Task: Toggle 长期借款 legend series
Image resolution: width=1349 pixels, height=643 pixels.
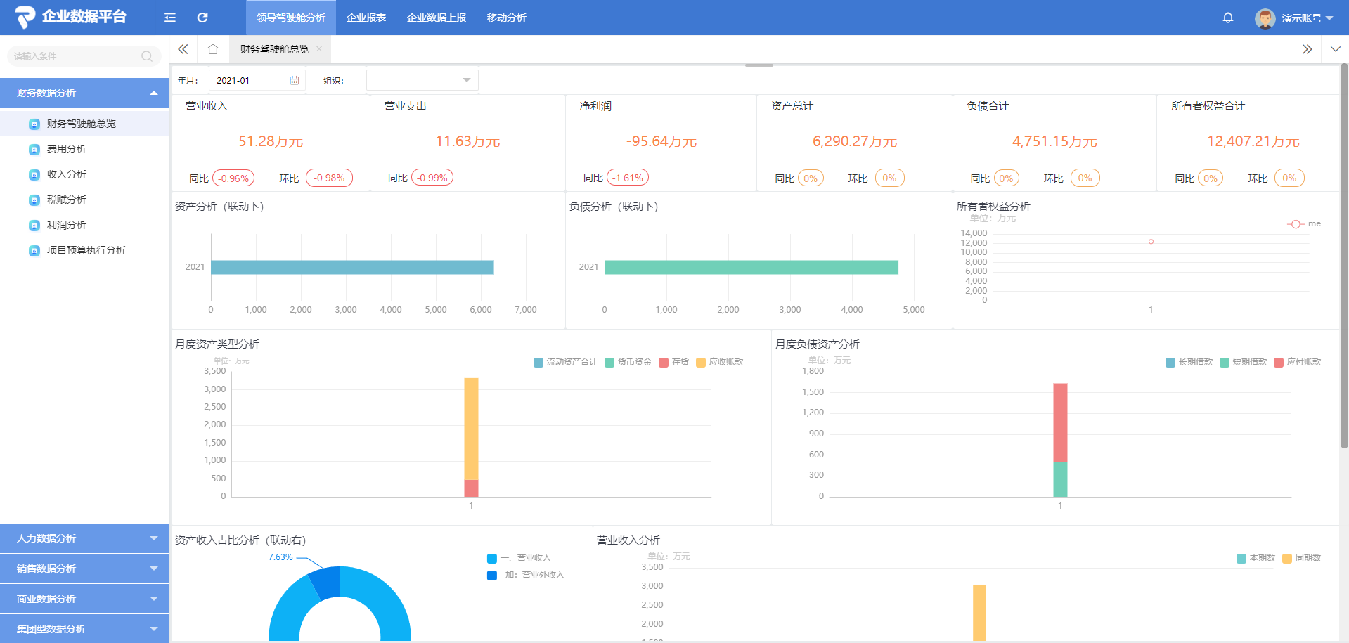Action: click(1189, 362)
